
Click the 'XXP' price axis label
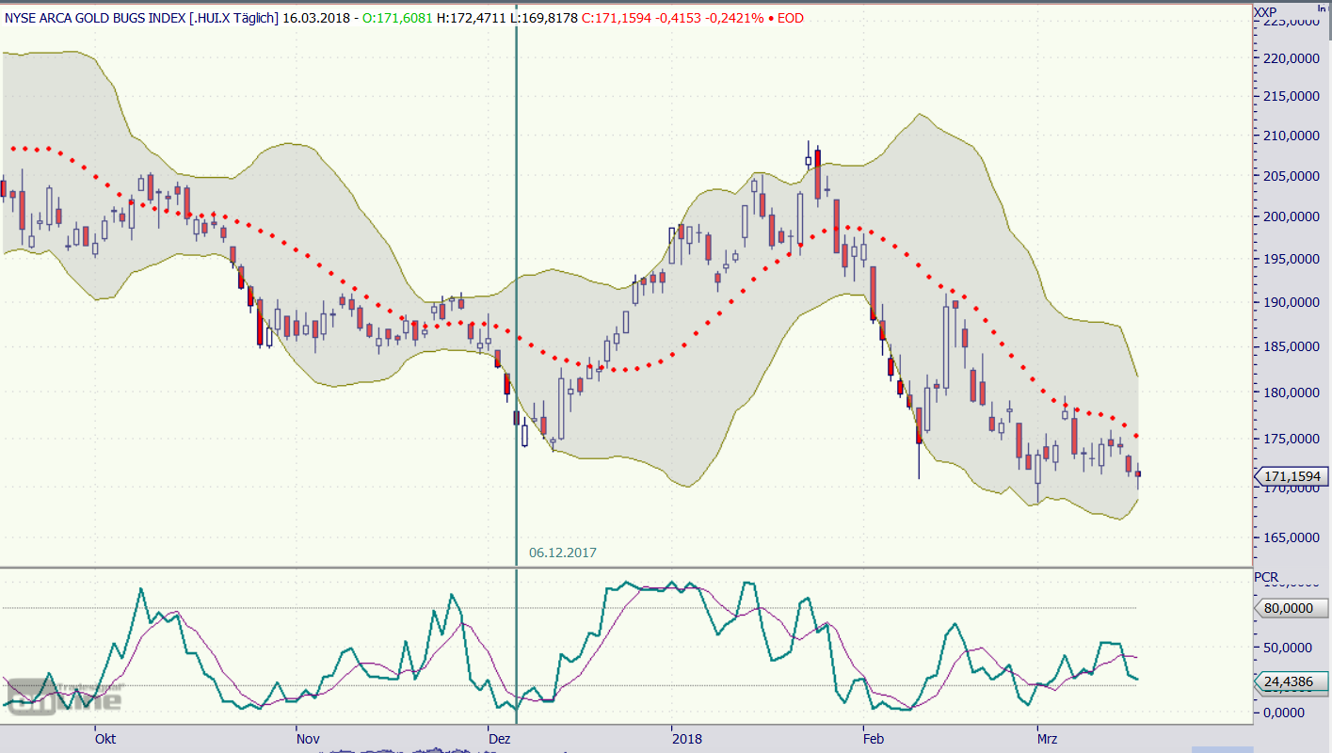click(1265, 11)
